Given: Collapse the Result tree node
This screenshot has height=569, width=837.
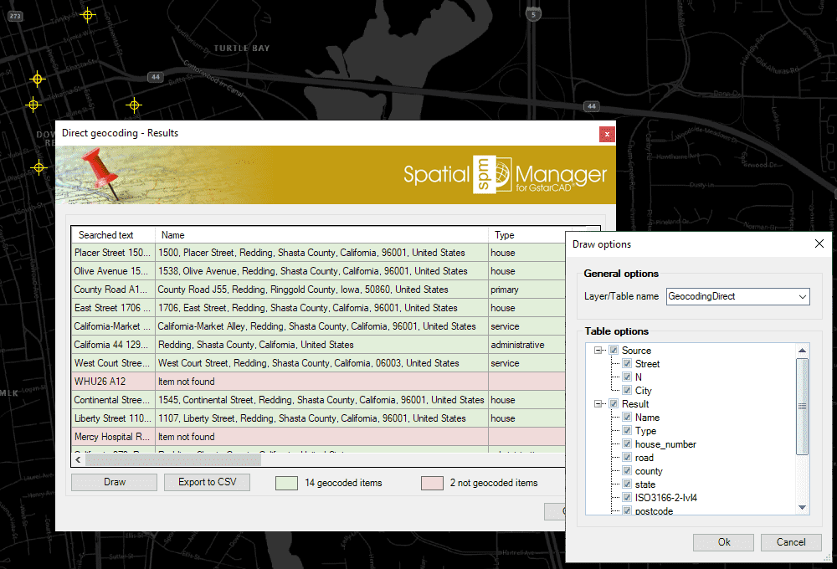Looking at the screenshot, I should [x=598, y=403].
